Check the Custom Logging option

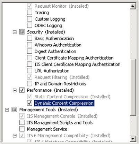point(29,19)
